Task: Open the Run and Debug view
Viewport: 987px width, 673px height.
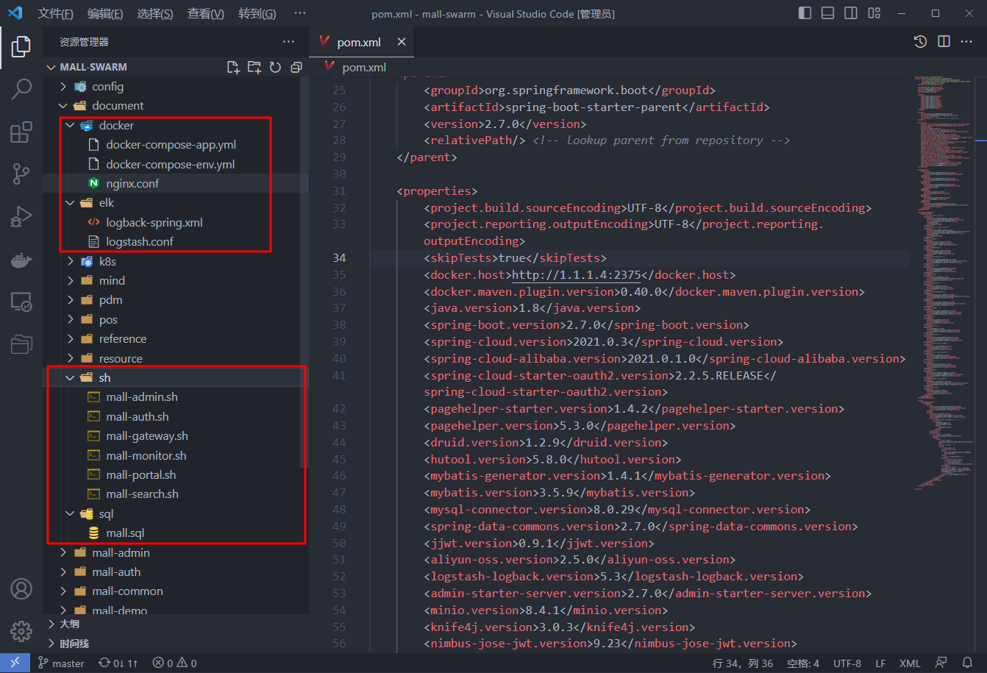Action: tap(21, 217)
